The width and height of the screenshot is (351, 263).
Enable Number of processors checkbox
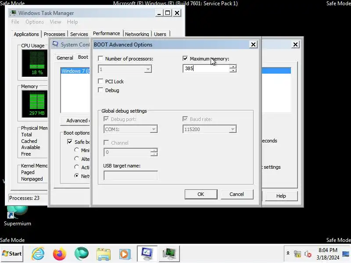click(x=100, y=59)
